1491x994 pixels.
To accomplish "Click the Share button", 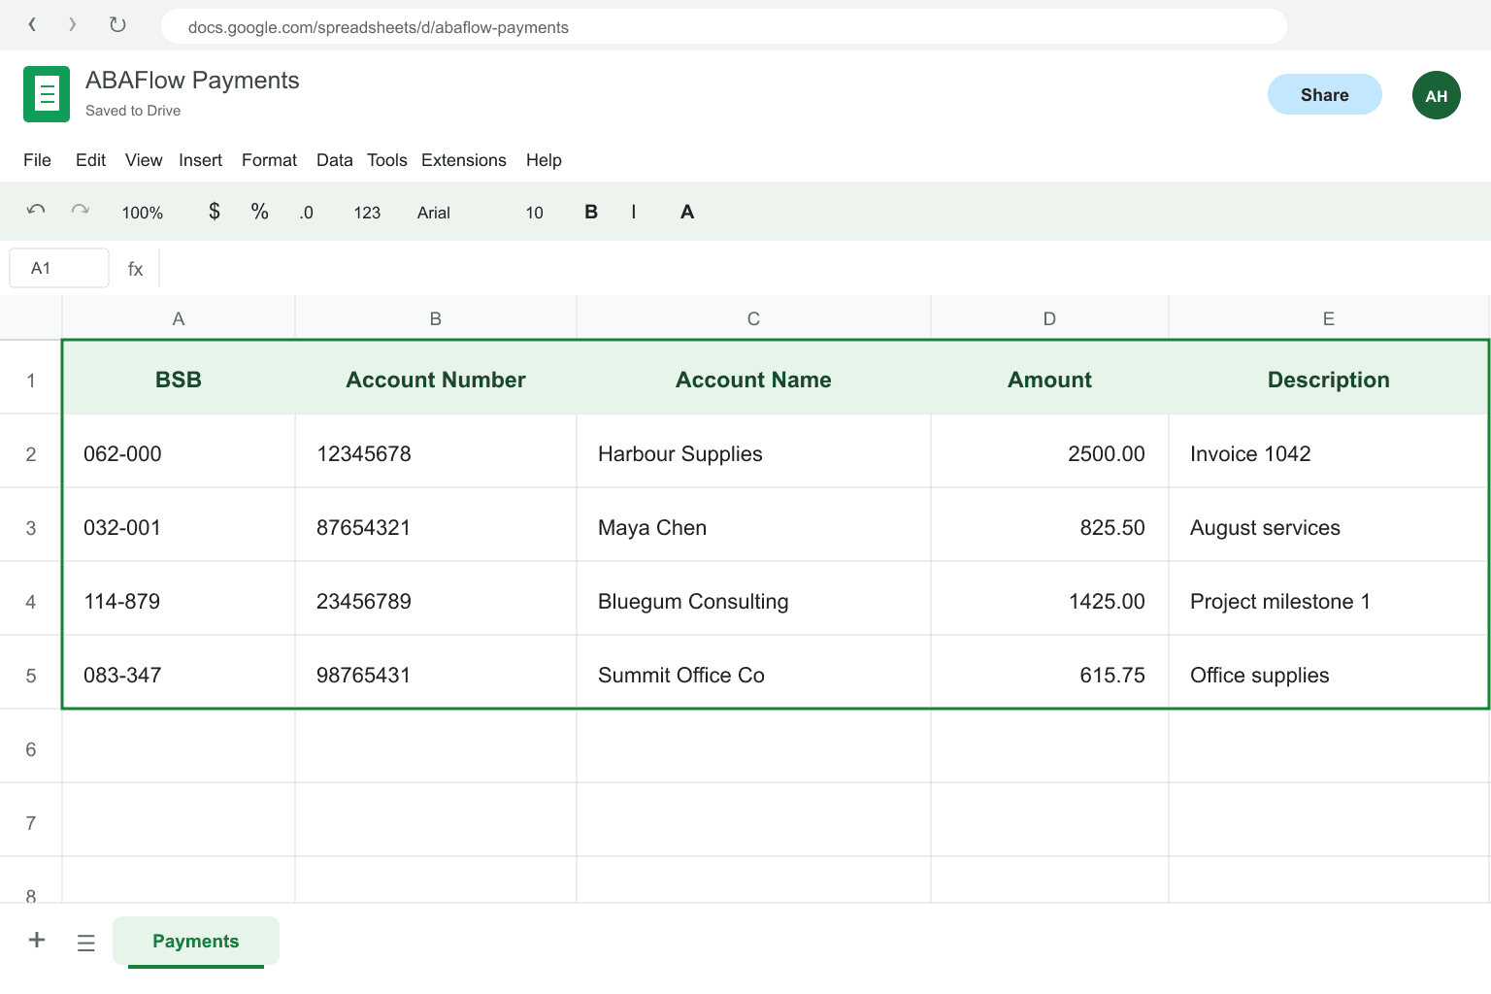I will click(1325, 94).
